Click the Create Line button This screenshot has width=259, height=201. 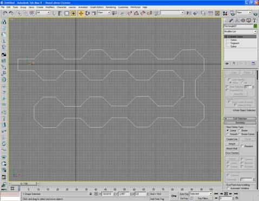point(232,139)
